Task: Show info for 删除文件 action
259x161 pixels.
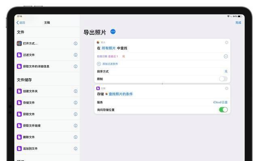Action: (x=76, y=137)
